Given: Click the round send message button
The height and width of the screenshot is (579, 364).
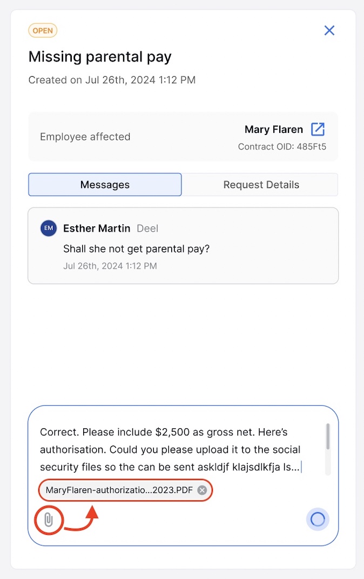Looking at the screenshot, I should tap(318, 519).
